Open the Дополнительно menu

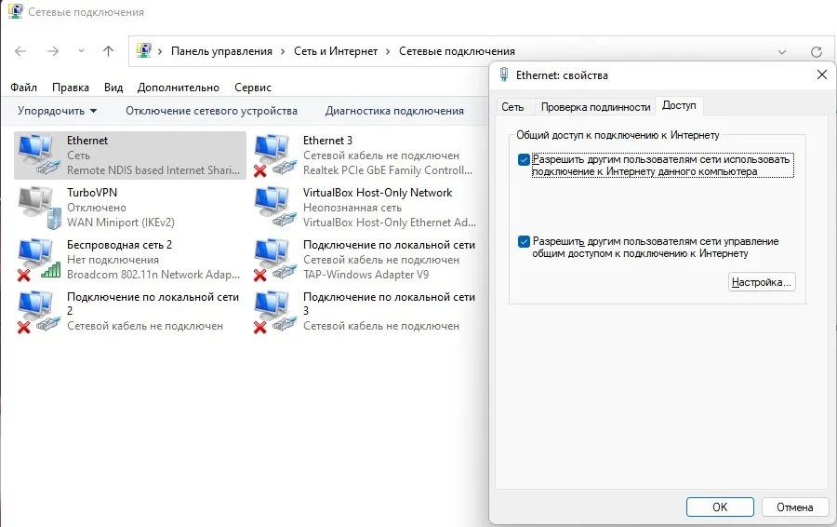click(179, 88)
